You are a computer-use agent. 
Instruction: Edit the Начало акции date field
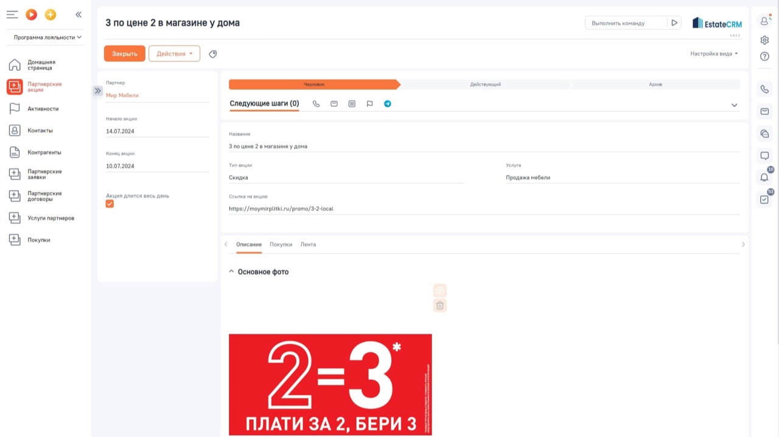[x=158, y=131]
